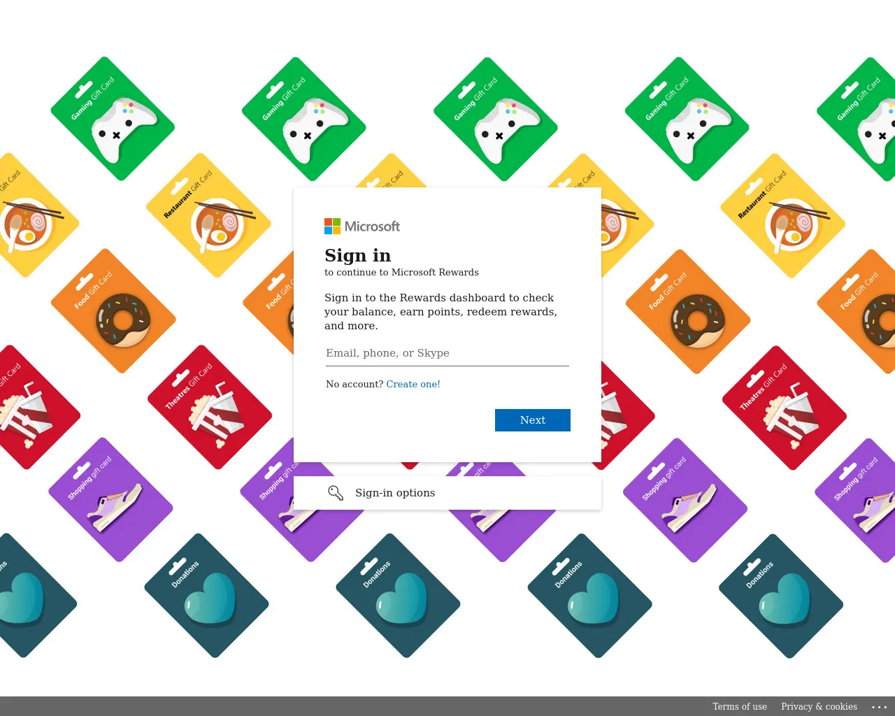
Task: Click the Microsoft logo in the sign-in card
Action: [362, 227]
